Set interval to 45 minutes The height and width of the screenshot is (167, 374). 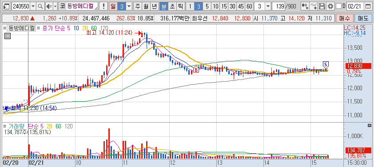[241, 7]
